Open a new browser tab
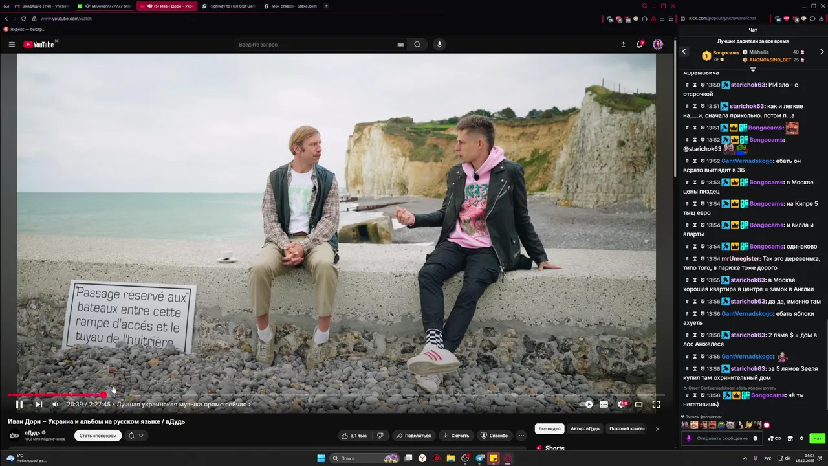The height and width of the screenshot is (466, 828). coord(326,6)
